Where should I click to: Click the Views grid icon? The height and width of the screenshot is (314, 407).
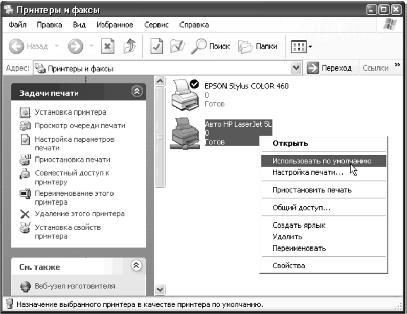(x=299, y=47)
